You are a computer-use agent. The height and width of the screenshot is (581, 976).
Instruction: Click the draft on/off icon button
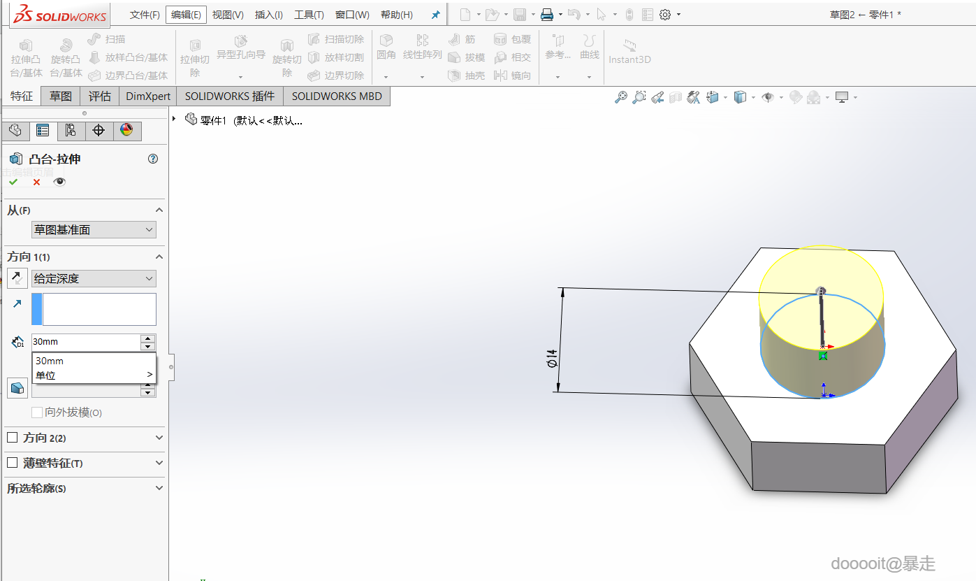(x=17, y=387)
